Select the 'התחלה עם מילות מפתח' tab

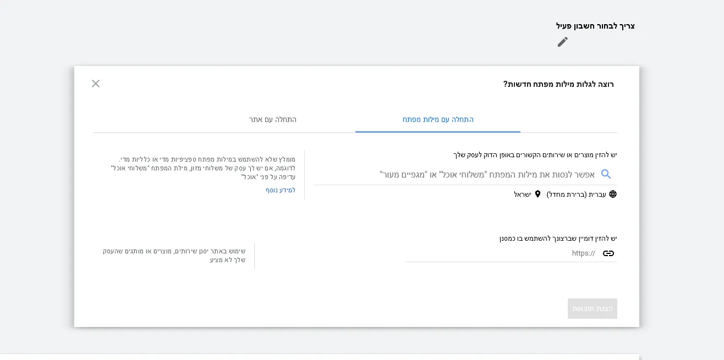(x=438, y=120)
